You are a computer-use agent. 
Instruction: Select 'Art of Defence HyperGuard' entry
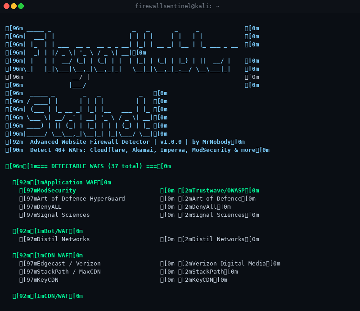[81, 198]
